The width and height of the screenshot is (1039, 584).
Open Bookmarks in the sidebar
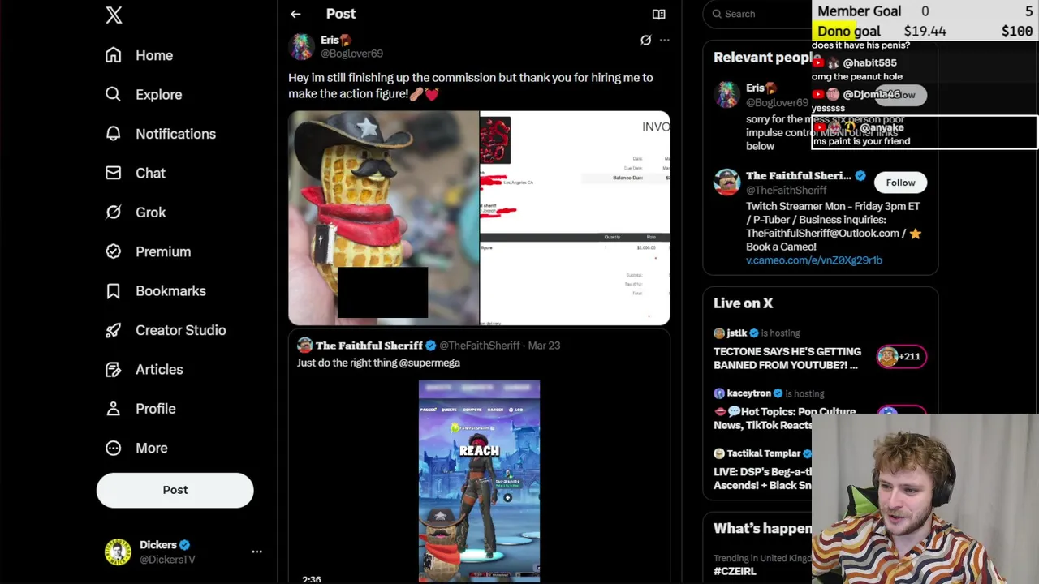[155, 291]
